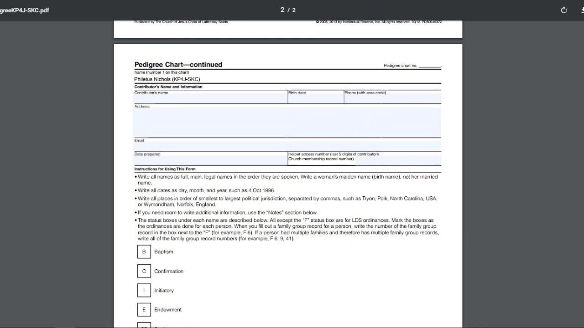Select the current page number box
This screenshot has height=328, width=584.
click(x=282, y=10)
